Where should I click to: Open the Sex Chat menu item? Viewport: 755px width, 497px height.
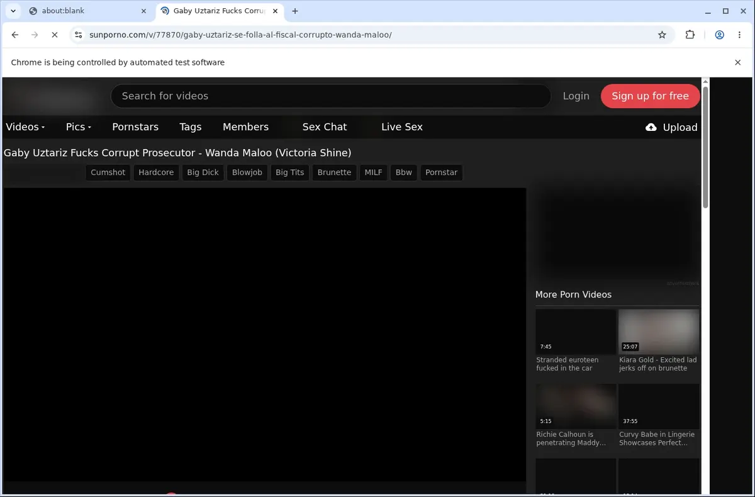[324, 127]
